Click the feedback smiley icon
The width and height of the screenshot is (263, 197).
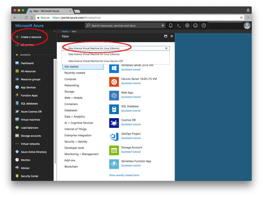pos(195,26)
